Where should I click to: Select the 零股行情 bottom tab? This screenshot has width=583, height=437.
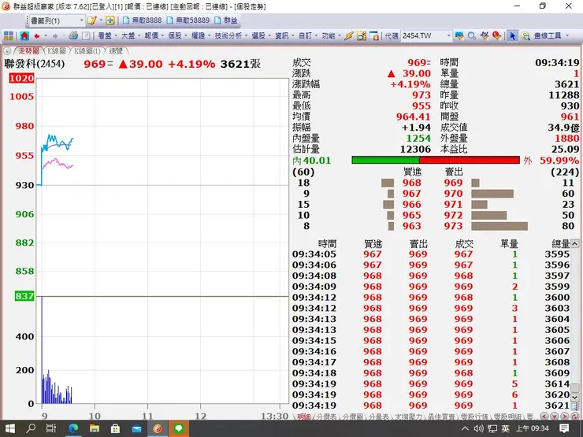475,417
